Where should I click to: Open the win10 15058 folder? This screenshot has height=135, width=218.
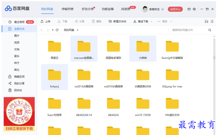pos(143,106)
